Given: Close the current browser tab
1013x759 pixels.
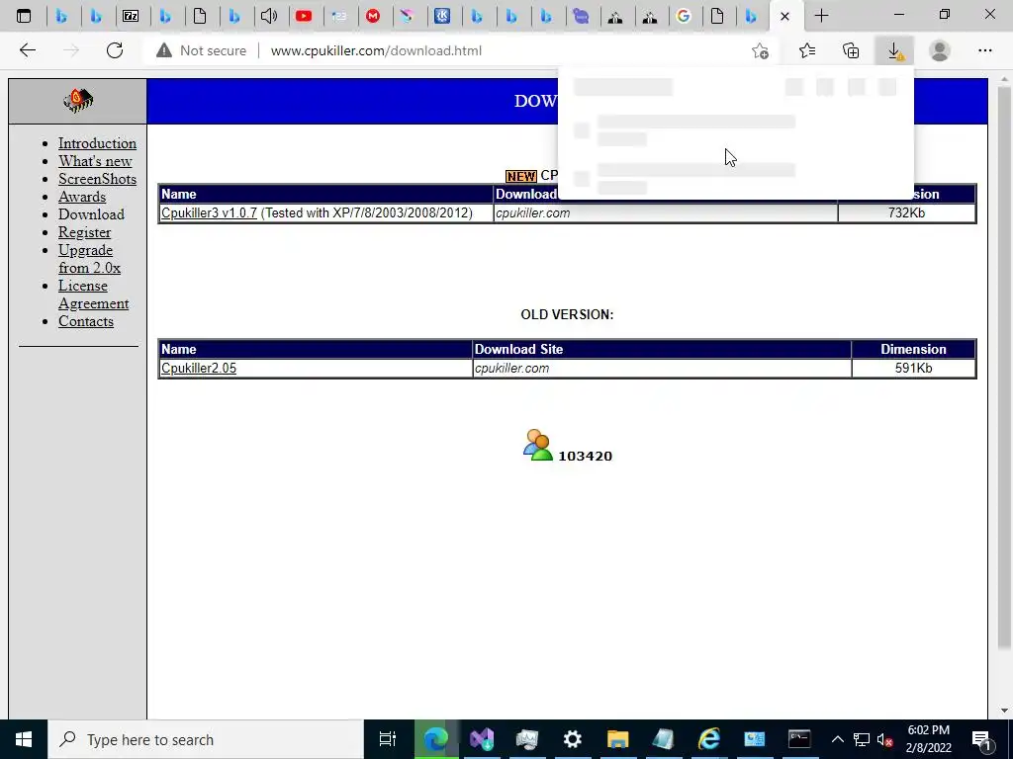Looking at the screenshot, I should [784, 16].
